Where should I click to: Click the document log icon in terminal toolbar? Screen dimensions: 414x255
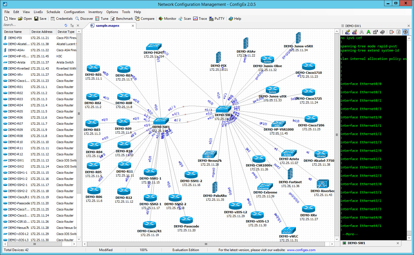click(x=398, y=32)
